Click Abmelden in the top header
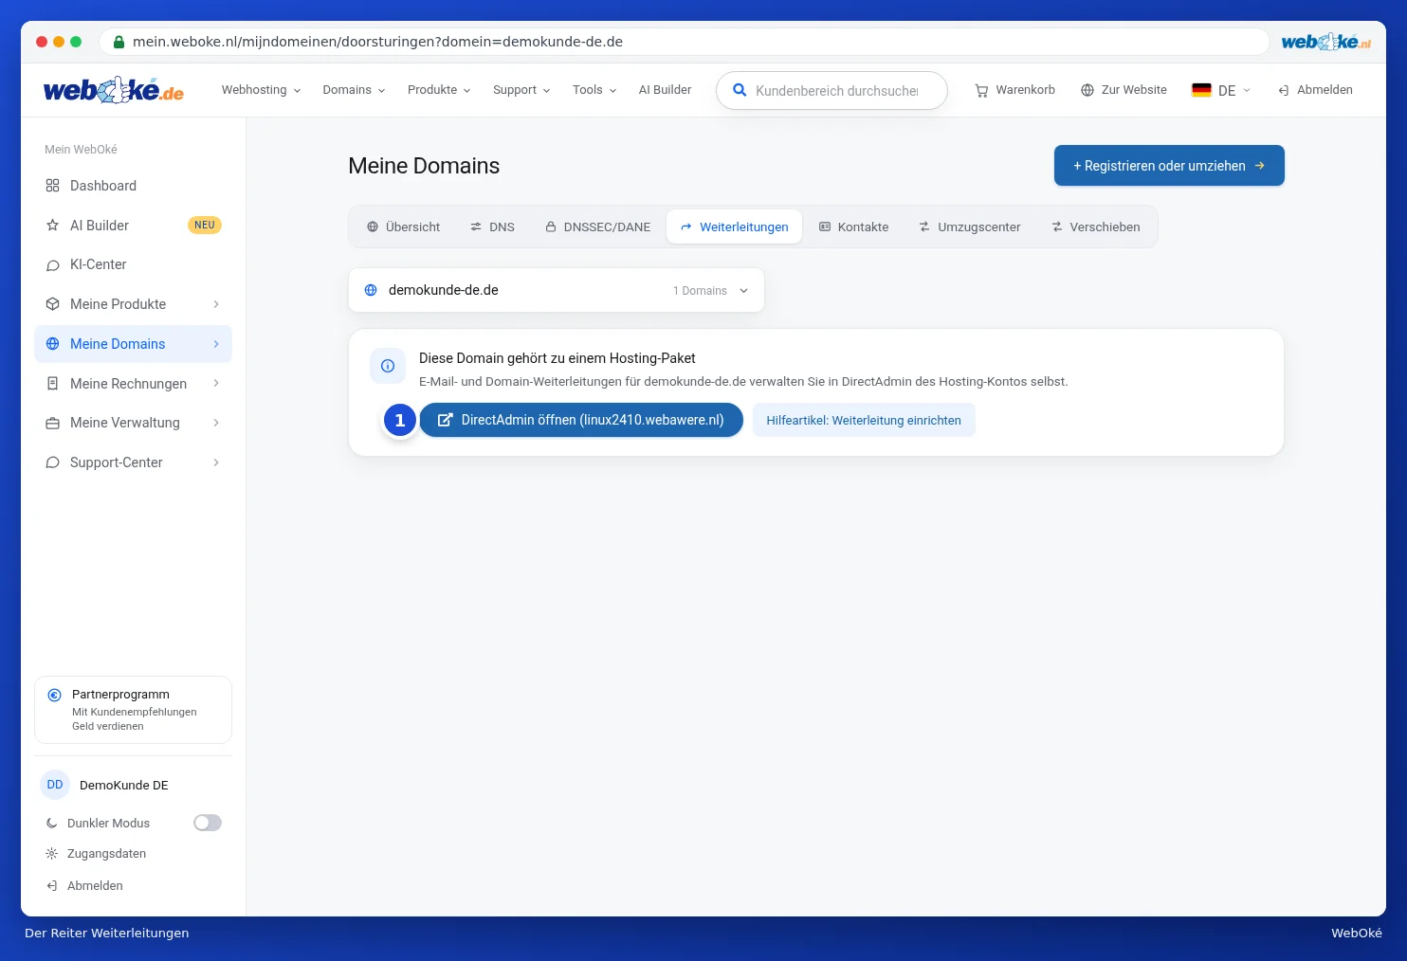 [x=1315, y=90]
